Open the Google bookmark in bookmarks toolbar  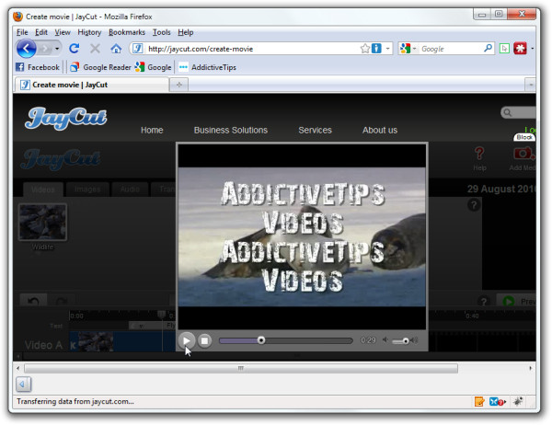point(153,67)
